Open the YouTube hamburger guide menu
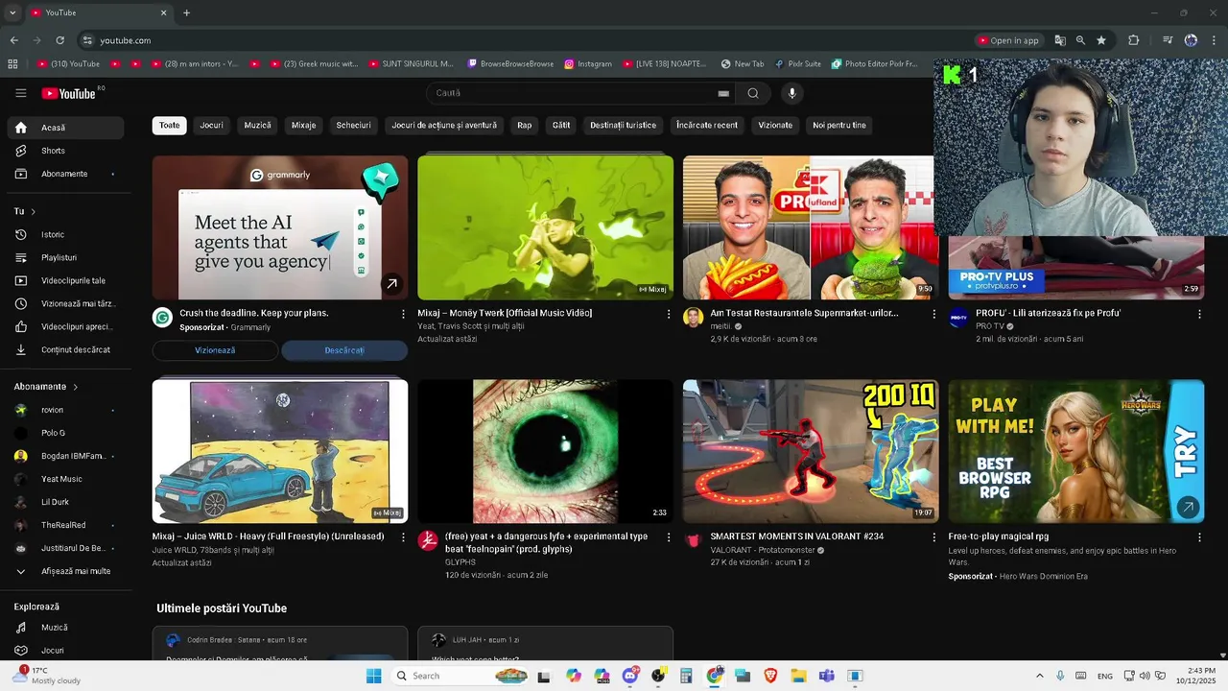 point(21,93)
